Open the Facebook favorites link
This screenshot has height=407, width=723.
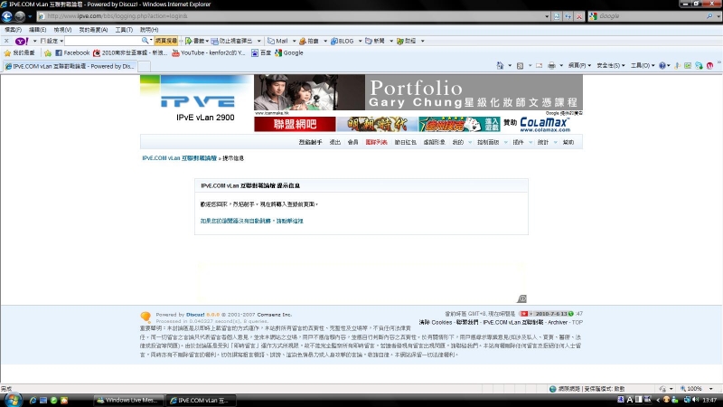72,53
